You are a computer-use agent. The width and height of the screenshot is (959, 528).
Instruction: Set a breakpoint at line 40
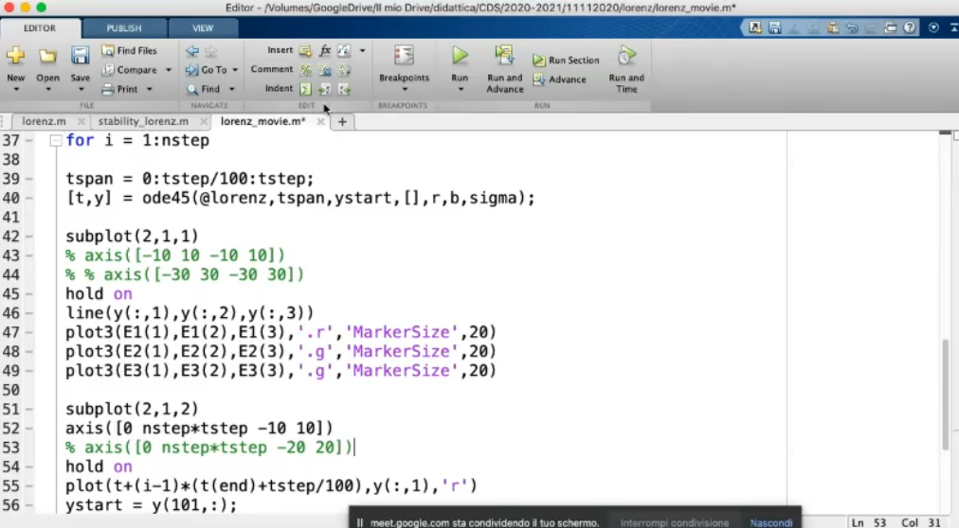(x=29, y=199)
